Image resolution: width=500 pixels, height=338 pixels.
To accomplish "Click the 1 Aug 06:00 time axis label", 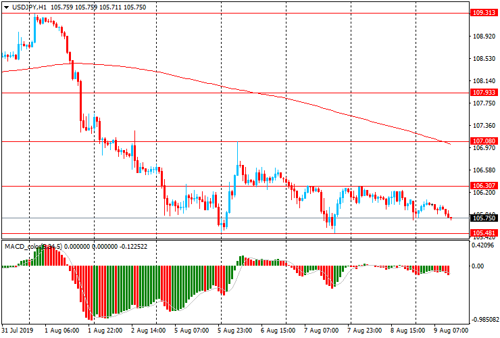I will [62, 330].
